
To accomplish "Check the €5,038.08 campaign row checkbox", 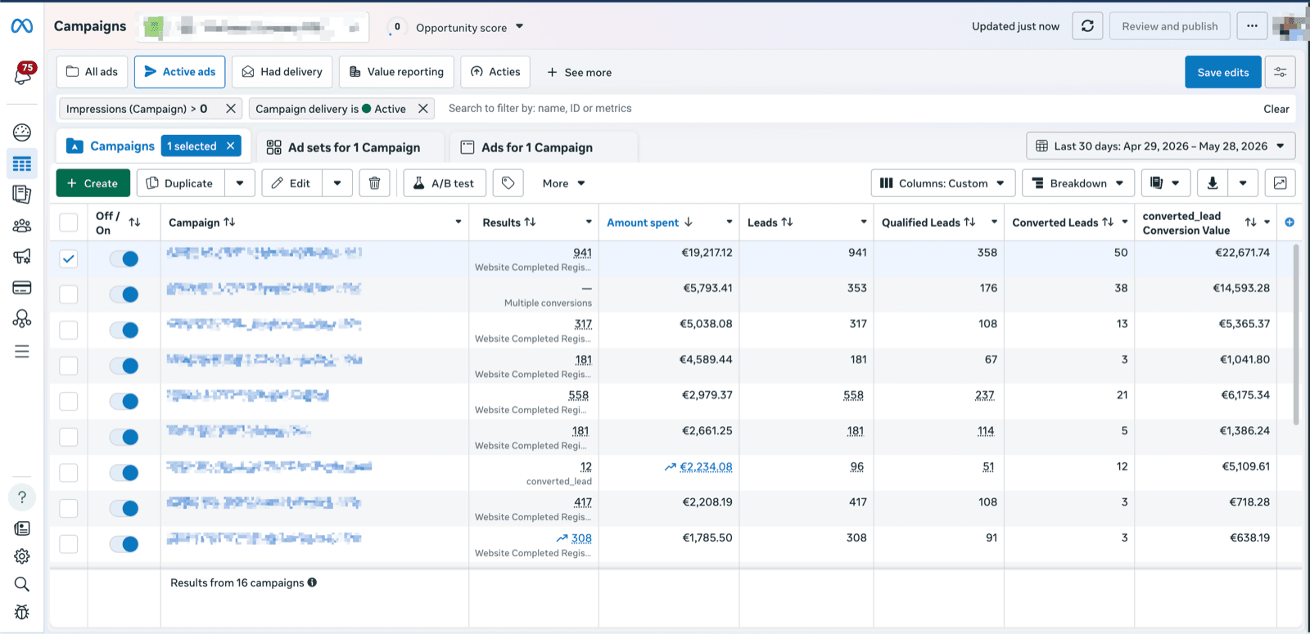I will click(x=69, y=330).
